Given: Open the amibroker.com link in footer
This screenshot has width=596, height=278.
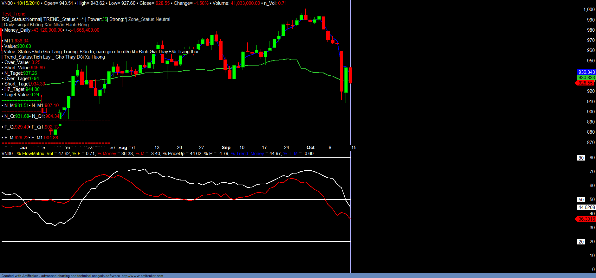Looking at the screenshot, I should coord(142,276).
